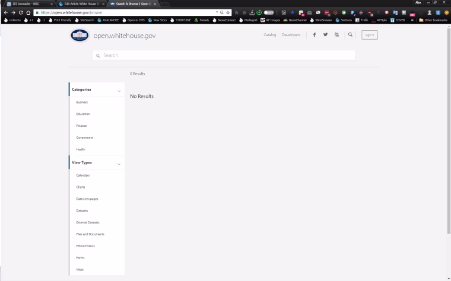Click the page vertical scrollbar
Screen dimensions: 451x281
[x=449, y=131]
